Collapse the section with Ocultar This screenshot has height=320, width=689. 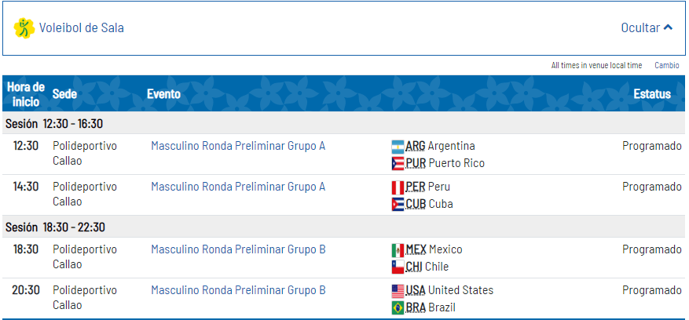tap(647, 27)
